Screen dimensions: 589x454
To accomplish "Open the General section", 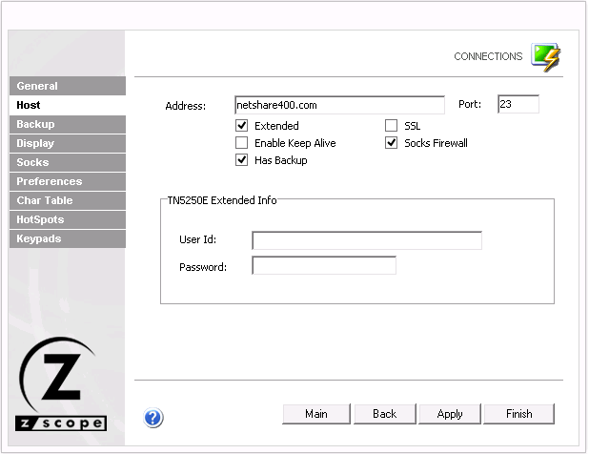I will click(68, 86).
